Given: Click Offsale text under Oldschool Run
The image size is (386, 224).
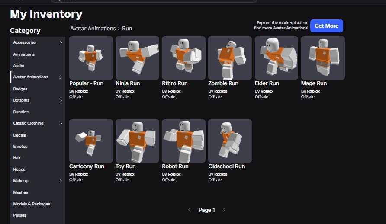Looking at the screenshot, I should [x=215, y=180].
